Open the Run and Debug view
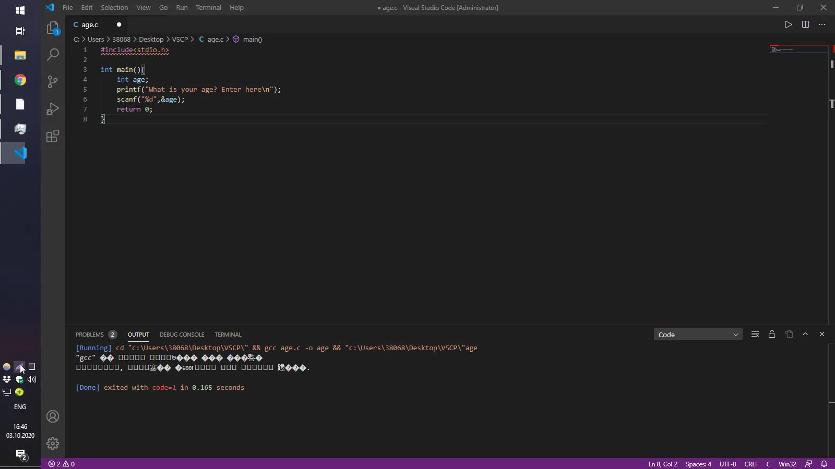 53,109
